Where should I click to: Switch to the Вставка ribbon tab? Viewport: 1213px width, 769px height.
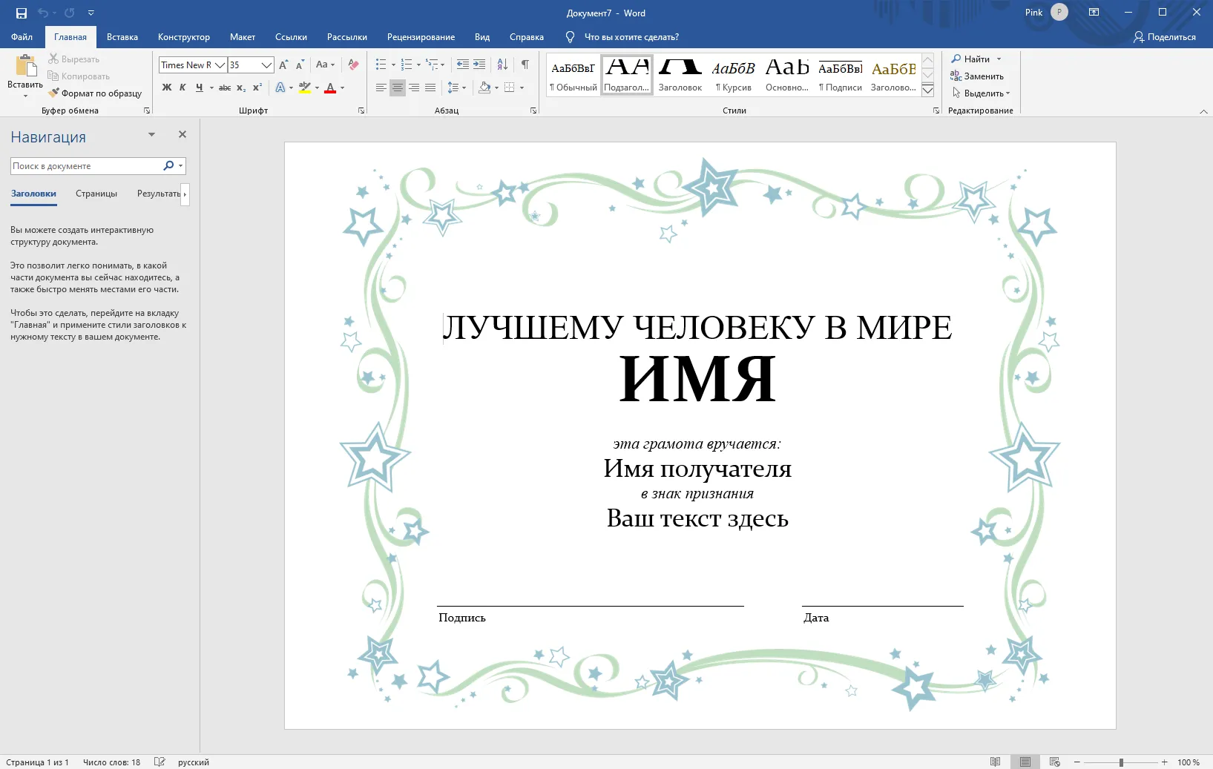[122, 37]
